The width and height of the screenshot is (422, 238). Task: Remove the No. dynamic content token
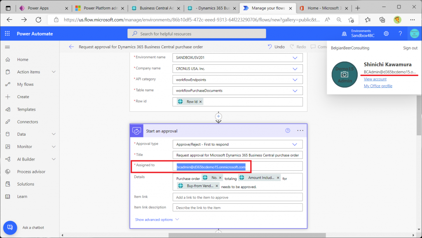pos(220,178)
